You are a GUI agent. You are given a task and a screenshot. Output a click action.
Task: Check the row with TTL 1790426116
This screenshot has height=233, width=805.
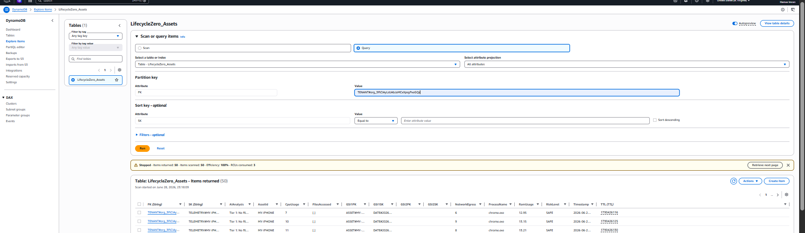(139, 213)
